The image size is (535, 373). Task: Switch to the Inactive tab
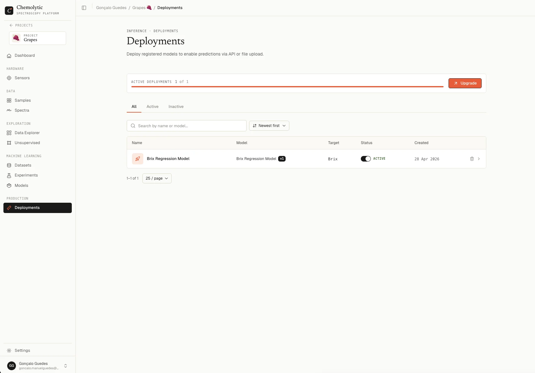[x=176, y=107]
